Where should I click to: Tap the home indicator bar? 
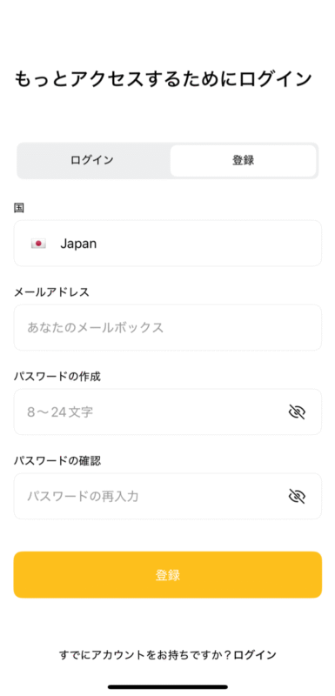tap(168, 686)
